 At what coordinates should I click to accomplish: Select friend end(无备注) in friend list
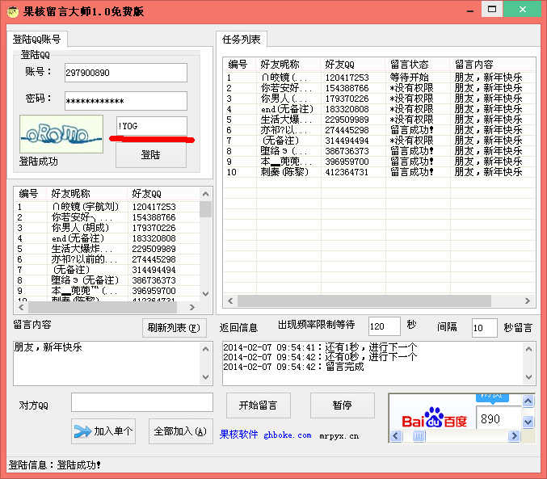tap(107, 238)
